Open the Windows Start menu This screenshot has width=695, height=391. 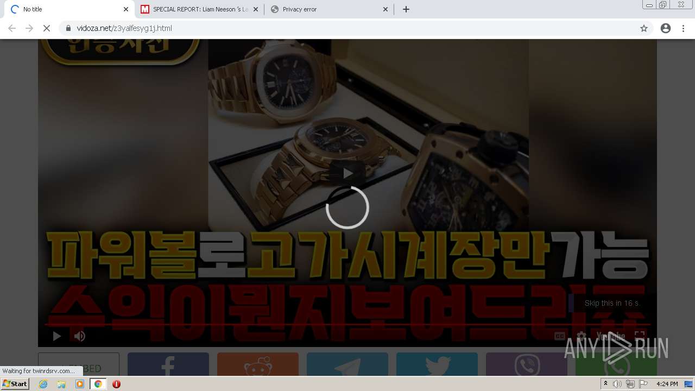tap(15, 384)
